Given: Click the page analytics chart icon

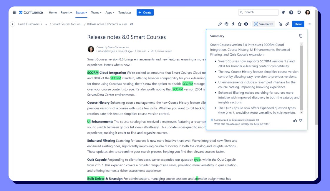Looking at the screenshot, I should tap(152, 51).
